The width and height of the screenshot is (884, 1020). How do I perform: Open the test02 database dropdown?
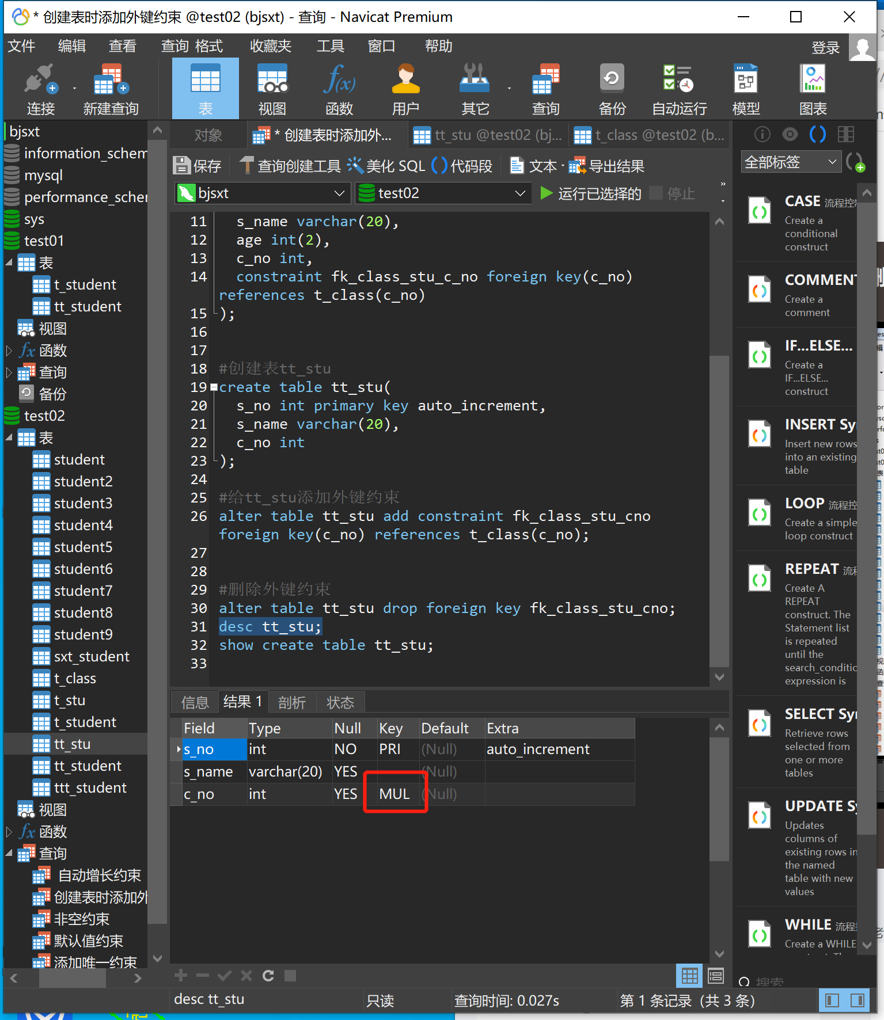[443, 193]
